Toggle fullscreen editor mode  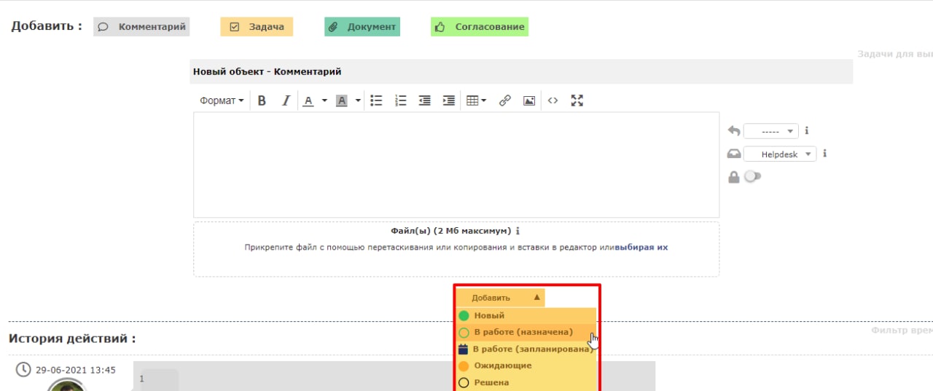tap(577, 101)
